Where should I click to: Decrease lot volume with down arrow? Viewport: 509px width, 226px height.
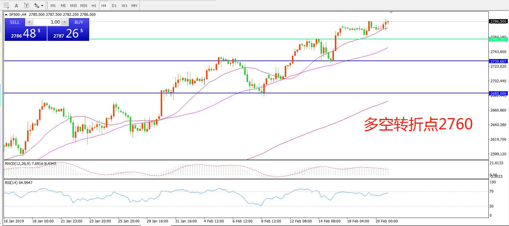coord(29,22)
